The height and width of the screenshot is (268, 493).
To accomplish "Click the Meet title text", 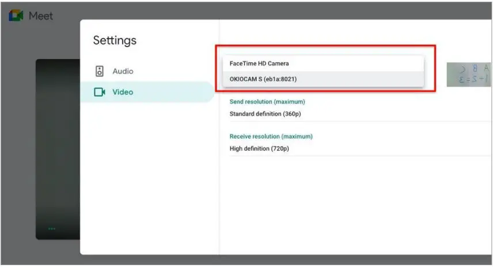I will point(40,16).
